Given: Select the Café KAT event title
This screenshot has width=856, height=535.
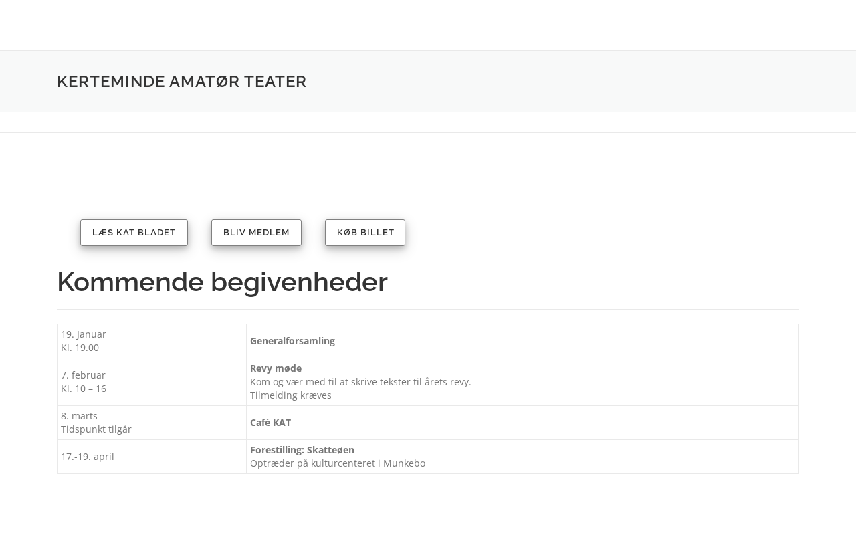Looking at the screenshot, I should 270,423.
